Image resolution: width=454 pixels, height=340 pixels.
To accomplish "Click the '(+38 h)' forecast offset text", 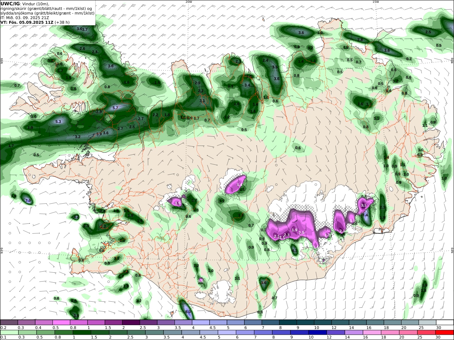I will 62,22.
